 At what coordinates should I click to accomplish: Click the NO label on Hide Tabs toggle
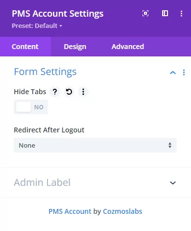tap(39, 107)
